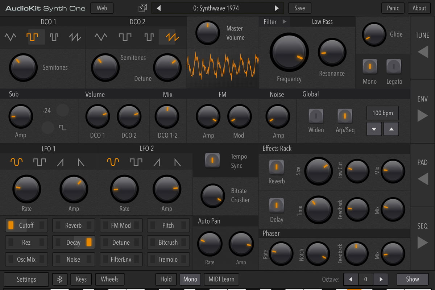Open the PAD side panel

point(423,175)
